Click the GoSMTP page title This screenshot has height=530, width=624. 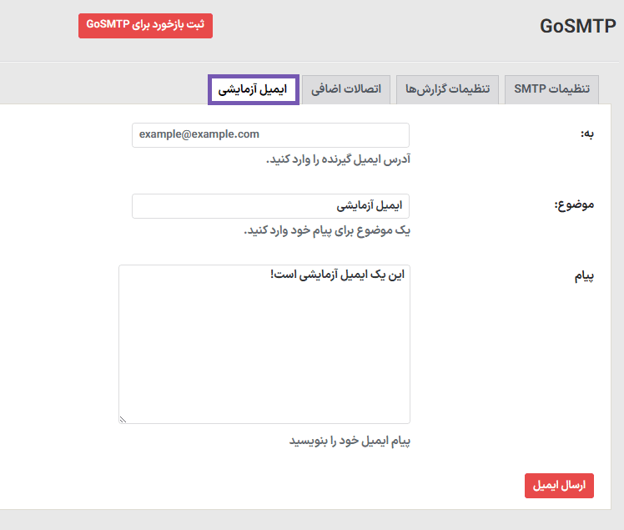(x=577, y=25)
